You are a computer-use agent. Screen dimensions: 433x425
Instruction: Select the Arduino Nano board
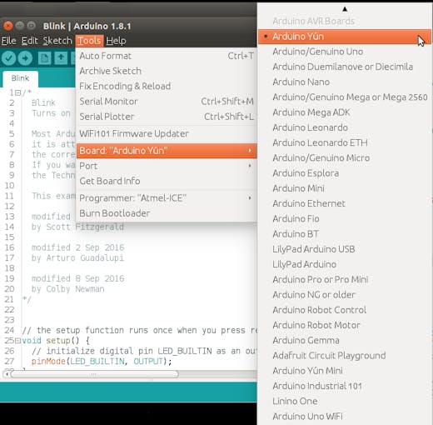pos(345,82)
